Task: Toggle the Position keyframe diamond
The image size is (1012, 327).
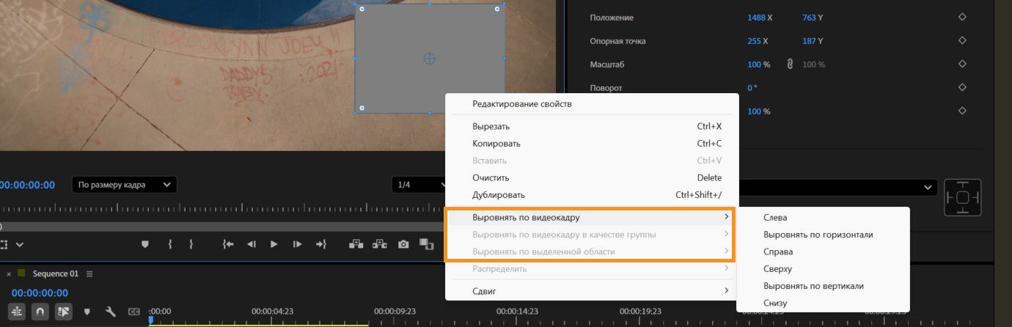Action: pos(962,18)
